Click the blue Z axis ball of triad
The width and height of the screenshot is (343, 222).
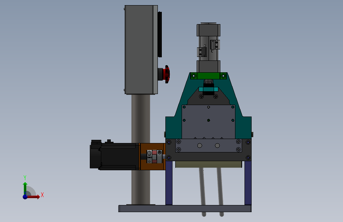click(x=25, y=197)
